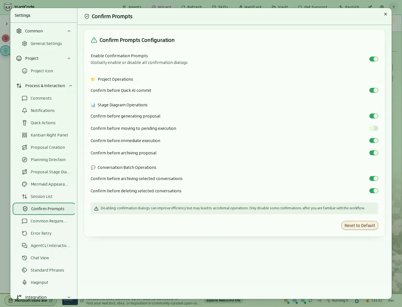Viewport: 402px width, 307px height.
Task: Expand the main window's left sidebar arrow
Action: [x=6, y=24]
